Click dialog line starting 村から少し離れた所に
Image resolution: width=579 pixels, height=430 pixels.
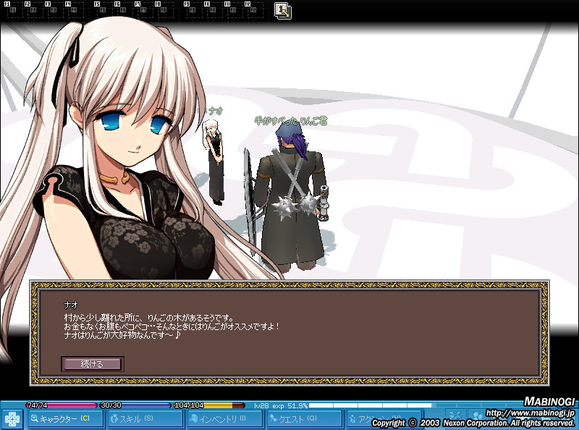149,317
